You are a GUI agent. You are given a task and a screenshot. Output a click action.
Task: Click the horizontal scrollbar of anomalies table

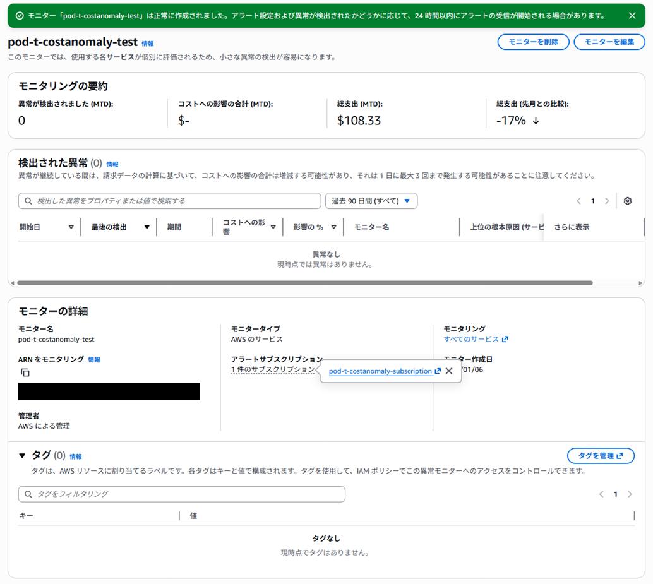(305, 283)
